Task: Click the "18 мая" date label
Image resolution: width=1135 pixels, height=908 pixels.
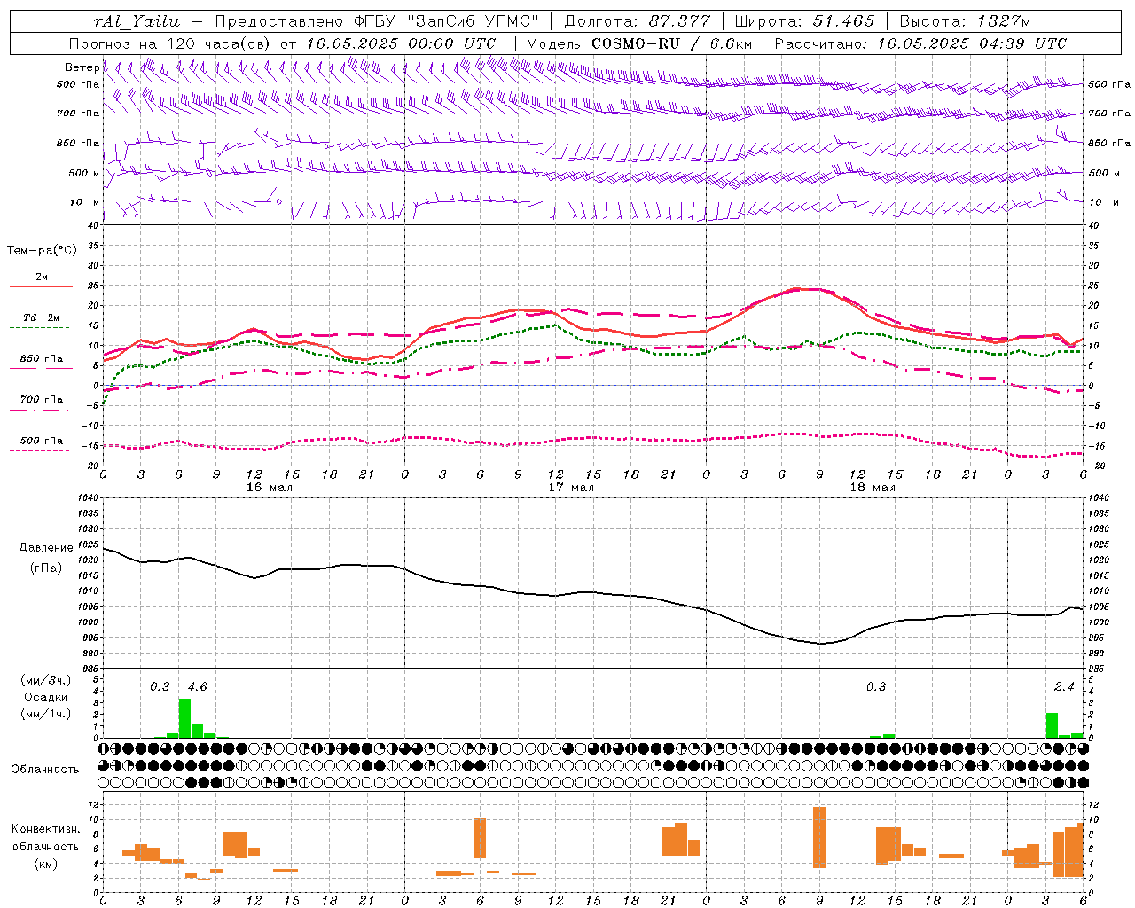Action: tap(873, 488)
